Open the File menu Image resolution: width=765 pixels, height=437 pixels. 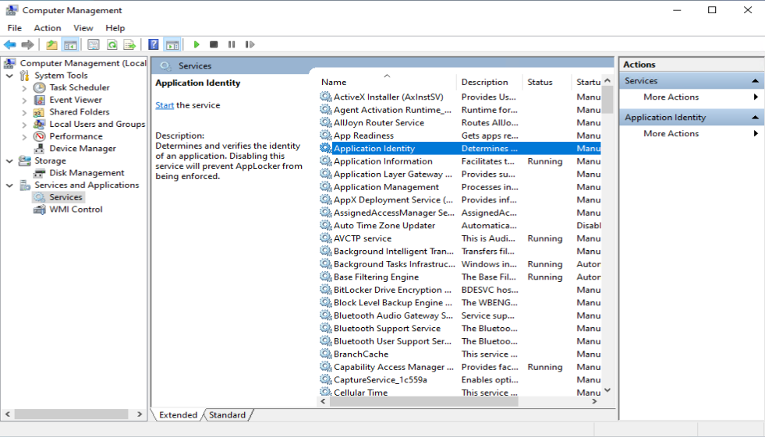point(14,28)
